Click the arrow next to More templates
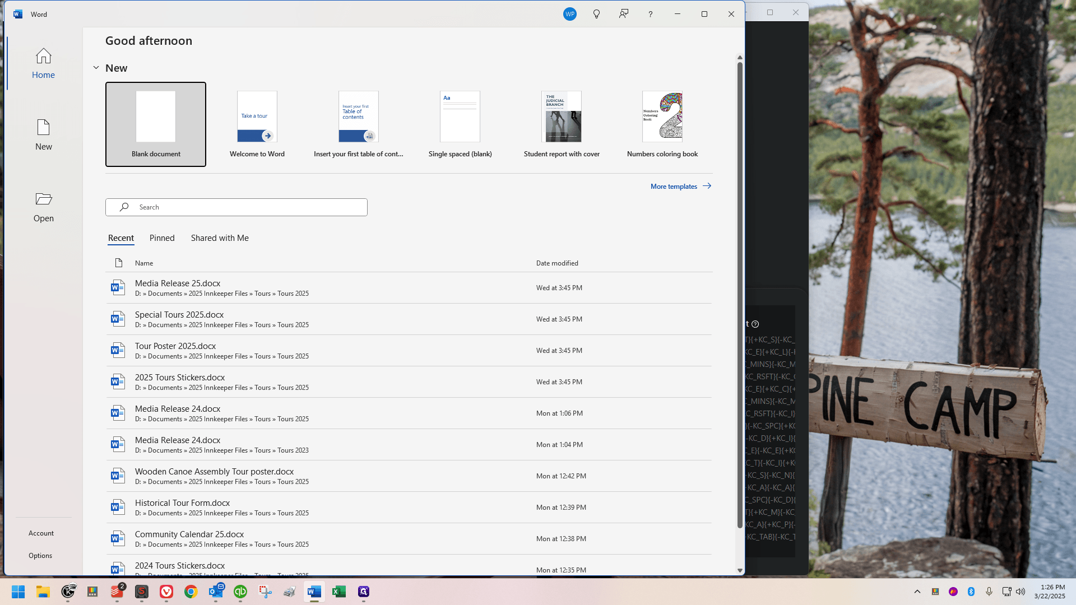1076x605 pixels. (707, 186)
